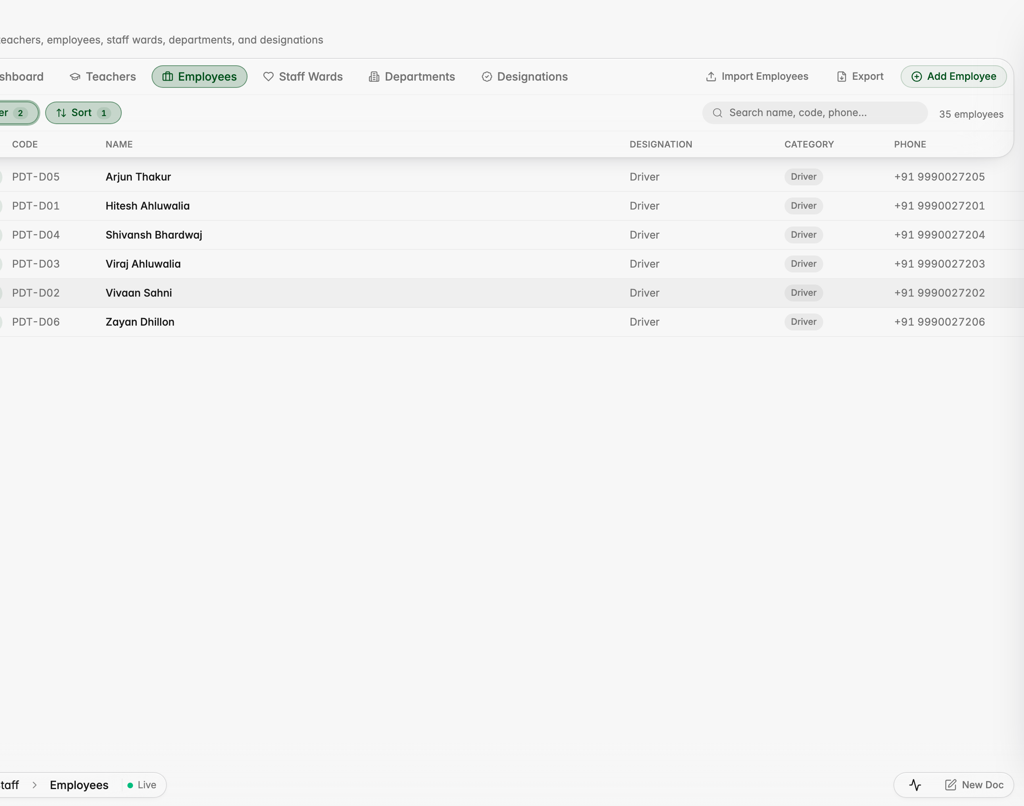
Task: Click phone +91 9990027201
Action: (x=939, y=206)
